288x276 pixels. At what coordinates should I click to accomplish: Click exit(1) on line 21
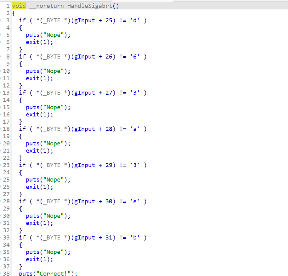[x=38, y=150]
